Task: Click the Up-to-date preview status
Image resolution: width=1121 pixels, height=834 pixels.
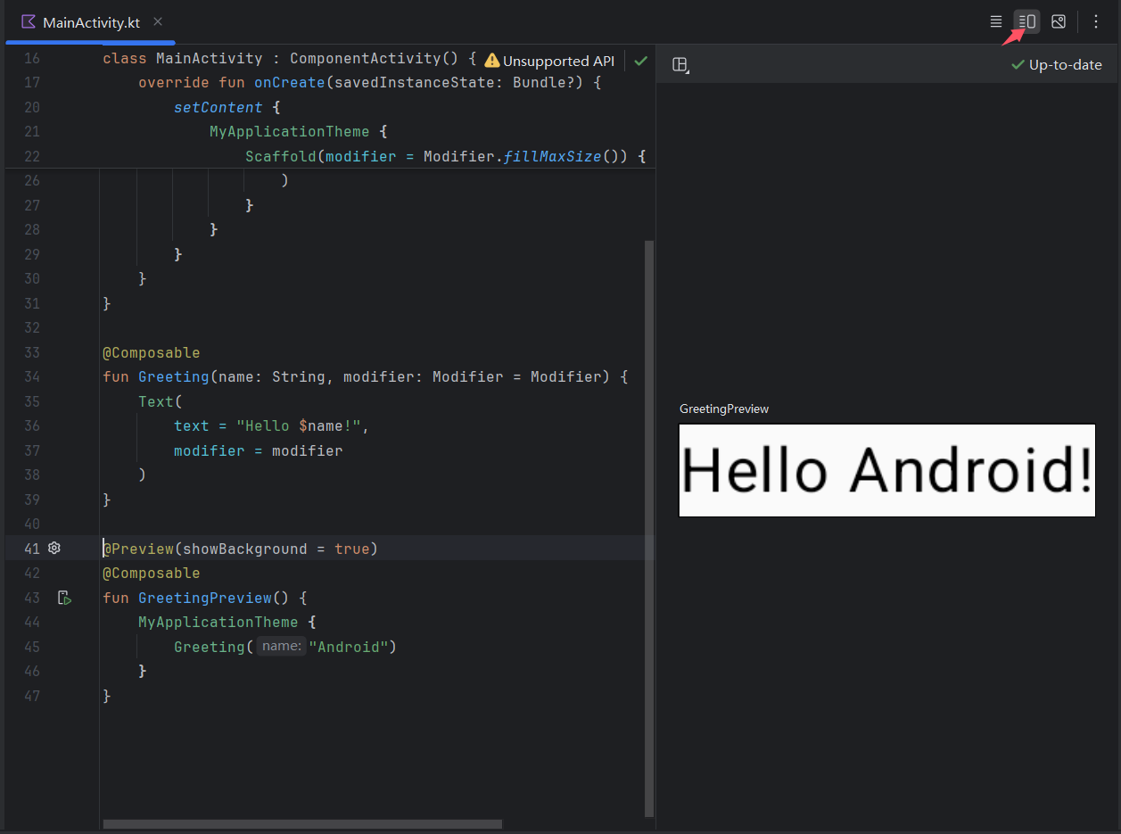Action: pyautogui.click(x=1057, y=64)
